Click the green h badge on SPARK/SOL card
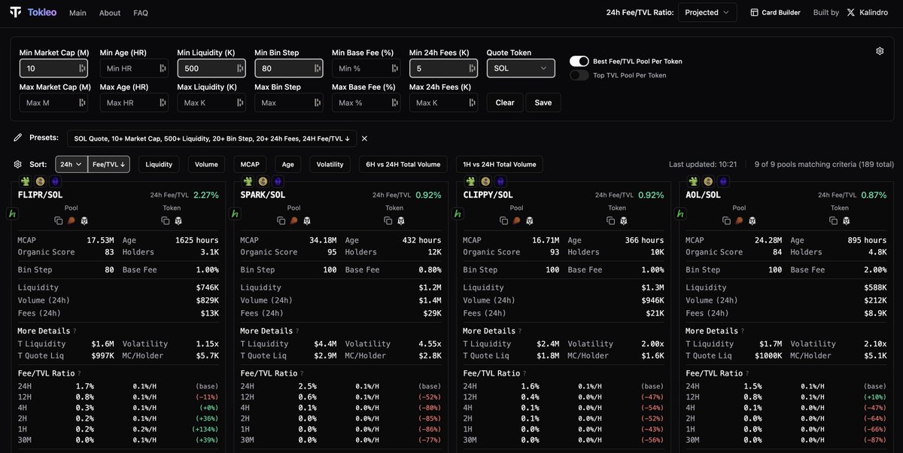903x453 pixels. click(x=235, y=214)
